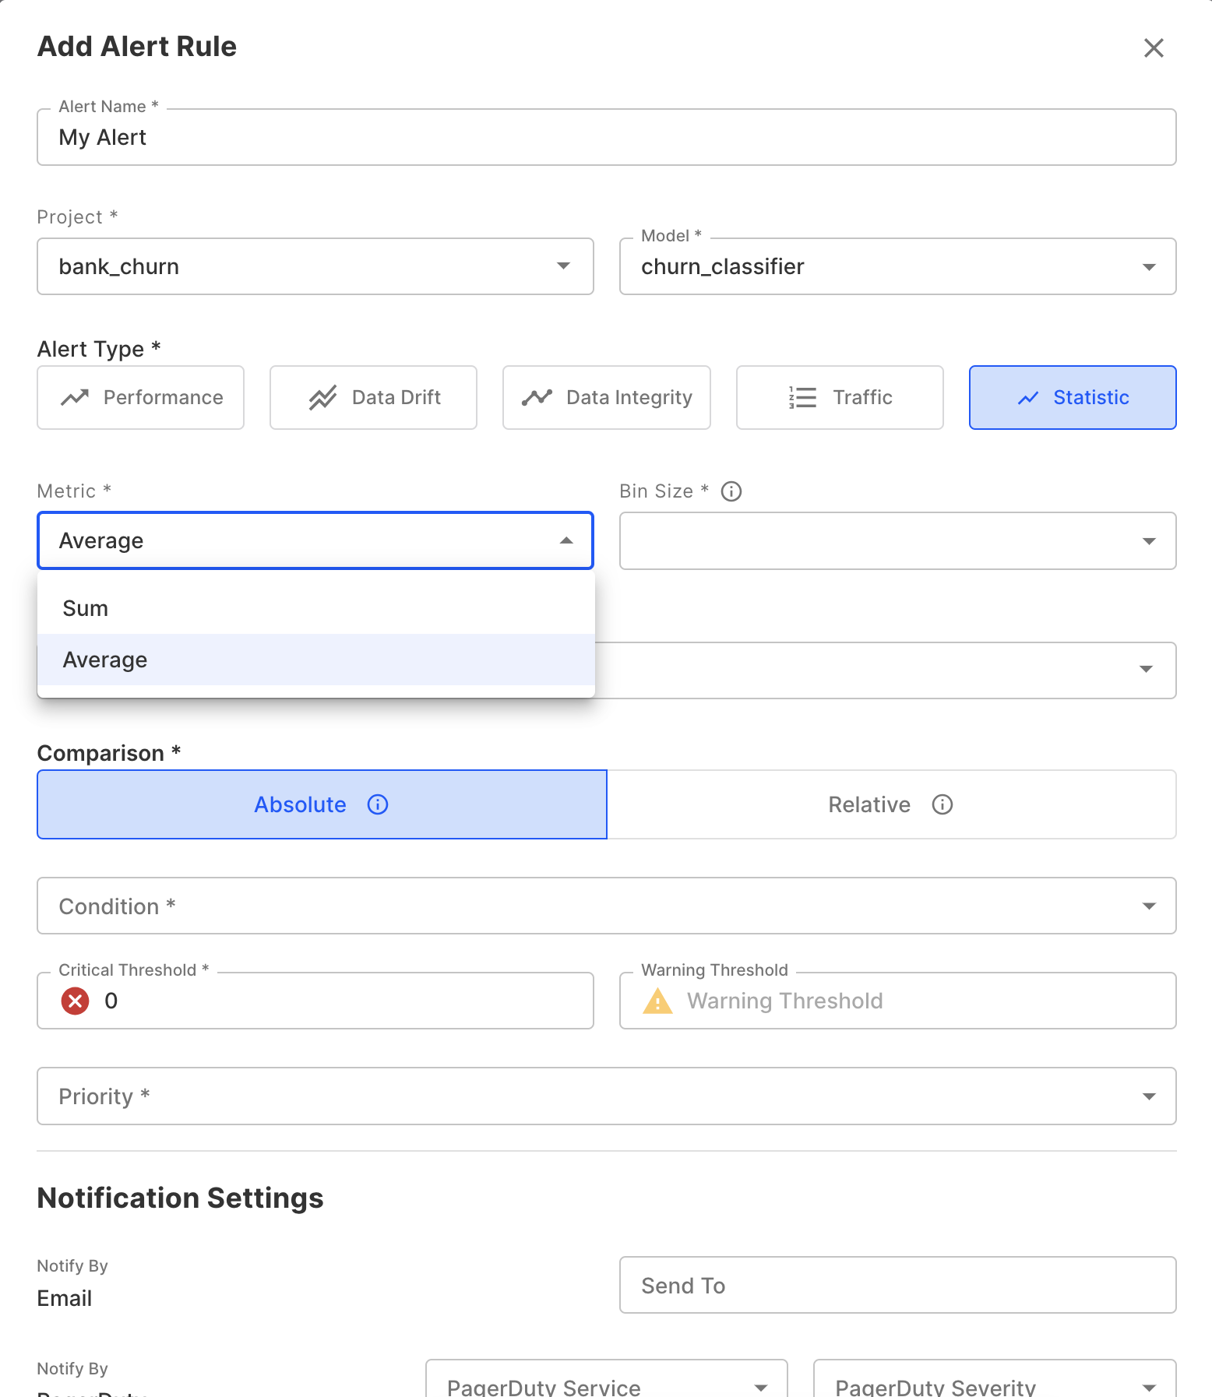Expand the Model dropdown churn_classifier

click(897, 266)
